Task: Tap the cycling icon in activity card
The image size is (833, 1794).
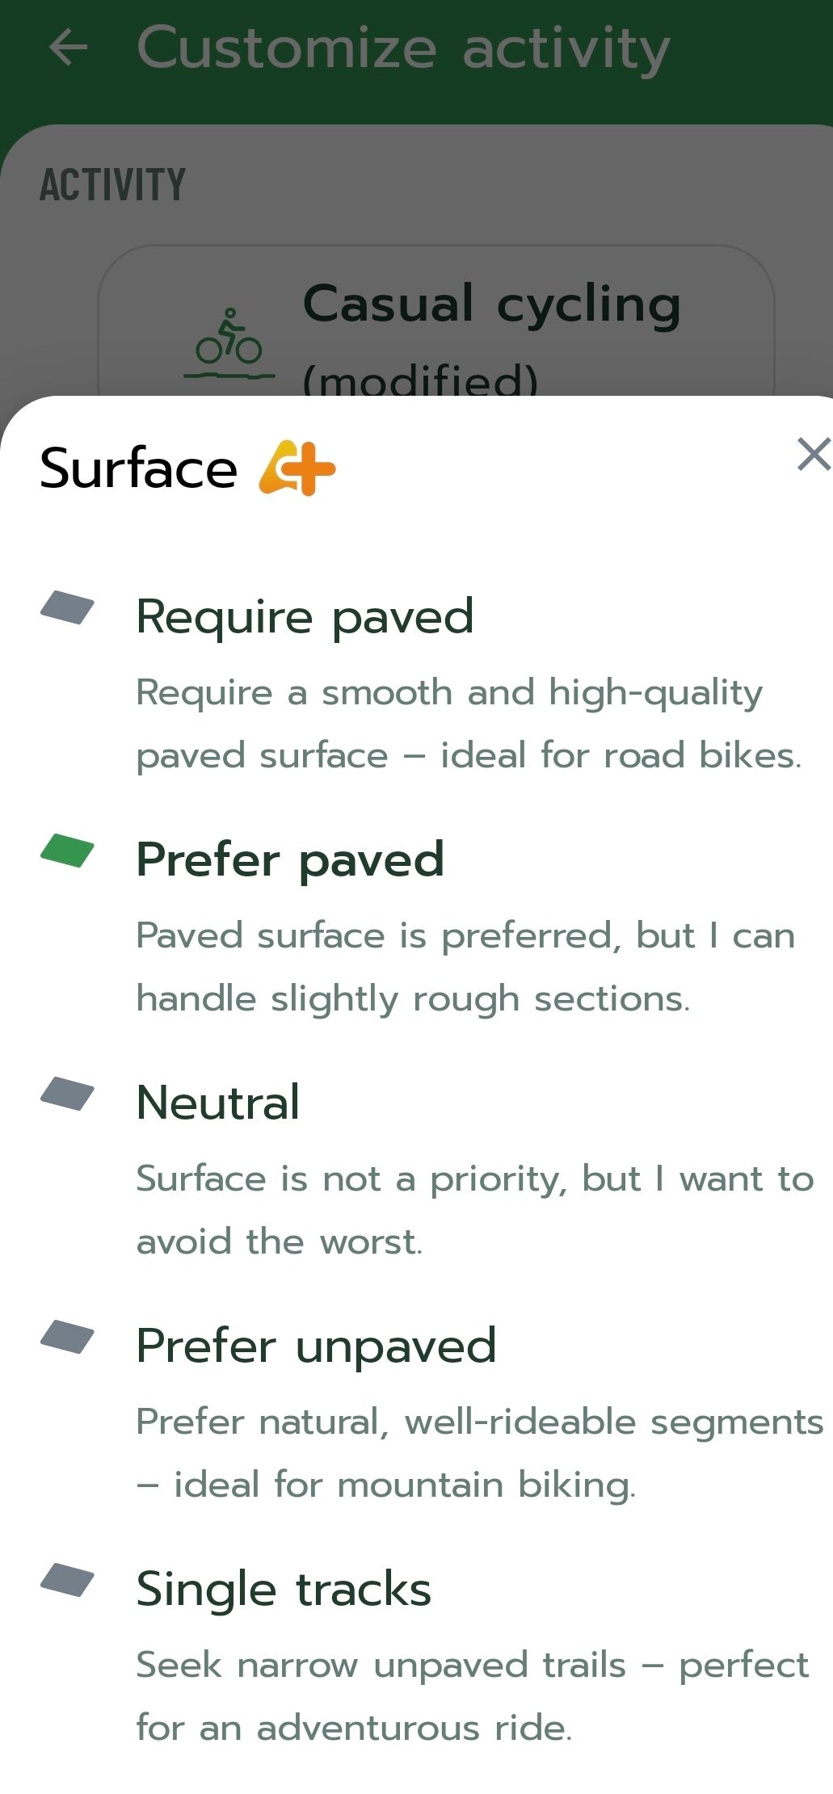Action: click(x=229, y=342)
